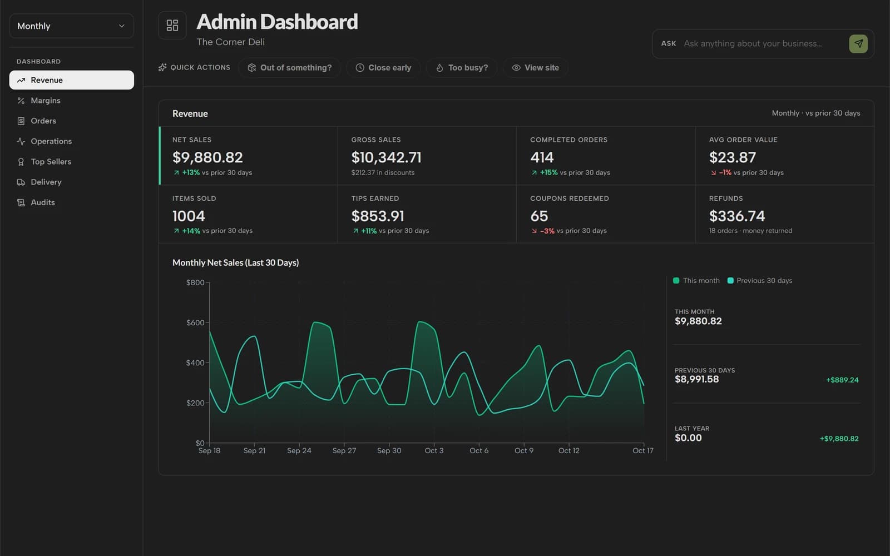Switch to the Operations section
Image resolution: width=890 pixels, height=556 pixels.
[72, 141]
